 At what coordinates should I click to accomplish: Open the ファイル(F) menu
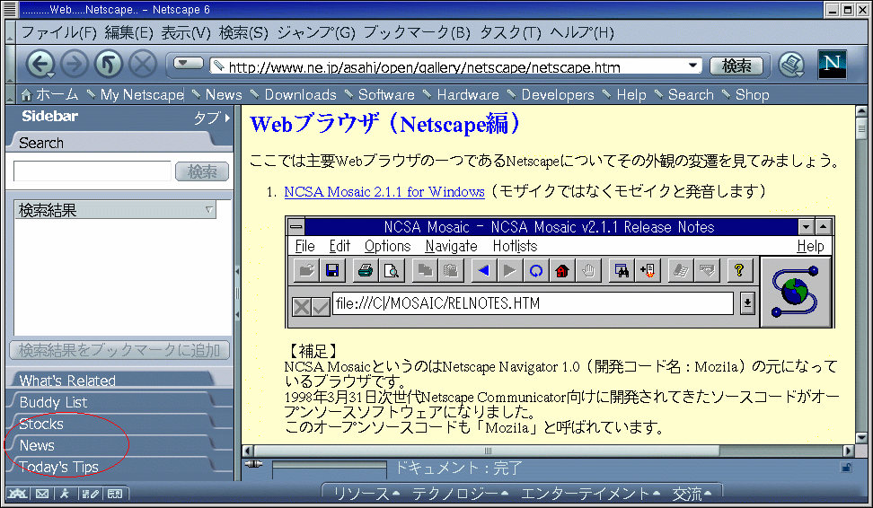[x=59, y=33]
